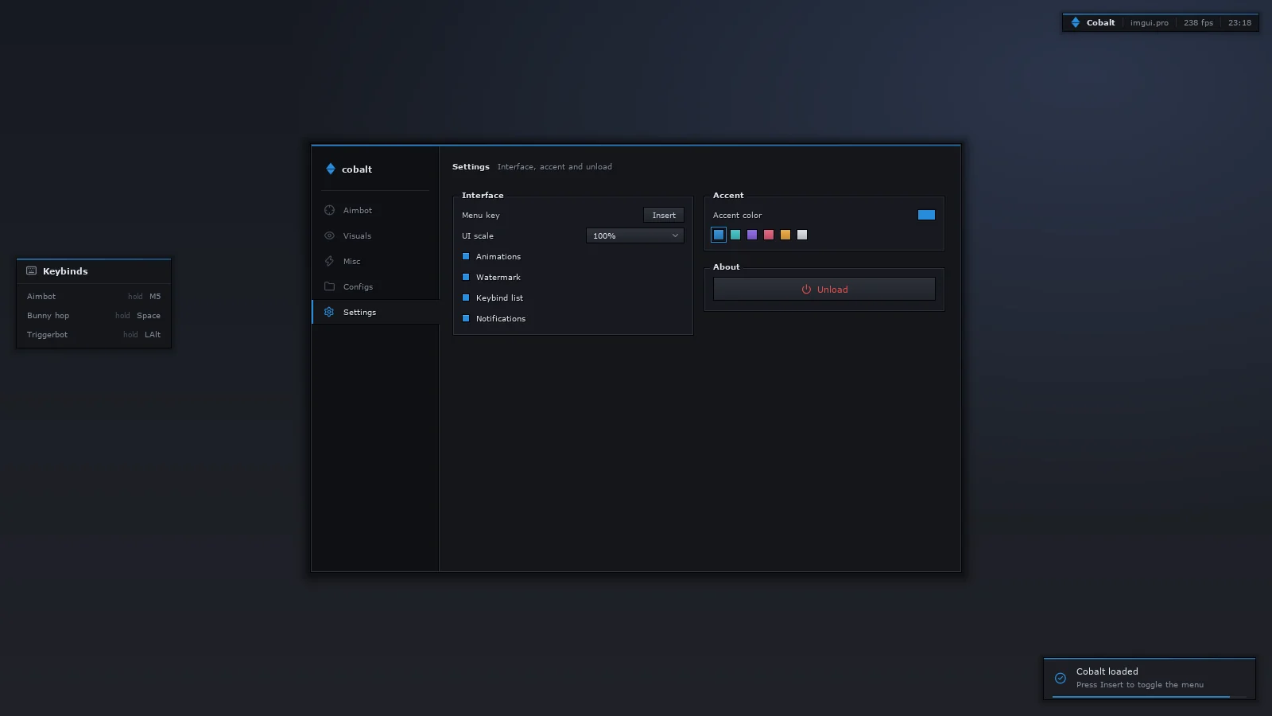This screenshot has width=1272, height=716.
Task: Click the Menu key label
Action: coord(481,216)
